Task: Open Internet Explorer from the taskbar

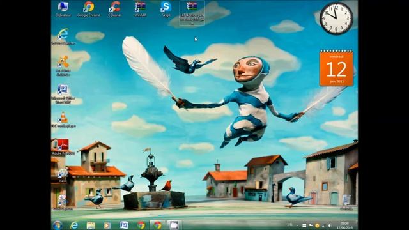Action: (74, 225)
